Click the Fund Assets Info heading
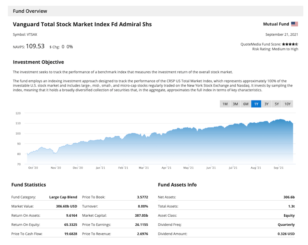This screenshot has width=308, height=245. (x=177, y=185)
